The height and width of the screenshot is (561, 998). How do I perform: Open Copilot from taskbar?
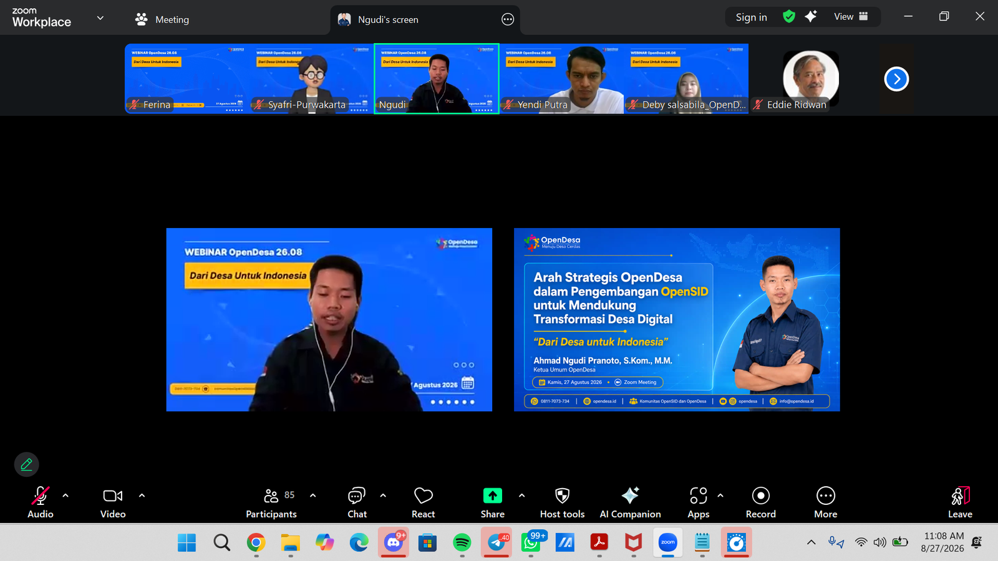[x=324, y=542]
